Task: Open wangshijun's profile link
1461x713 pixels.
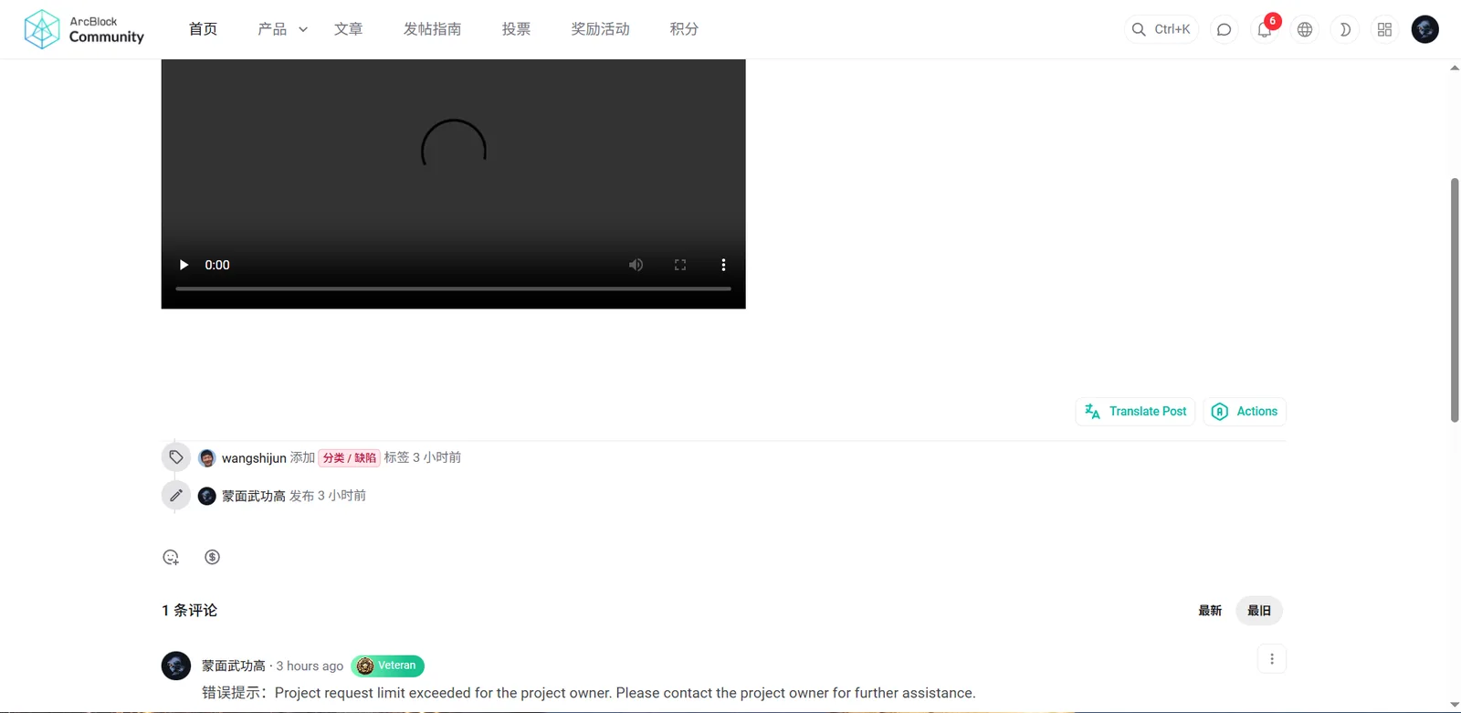Action: point(254,458)
